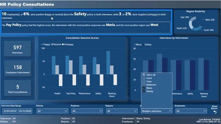Collapse the Multiple selections interviewer dropdown
This screenshot has height=124, width=221.
point(157,111)
